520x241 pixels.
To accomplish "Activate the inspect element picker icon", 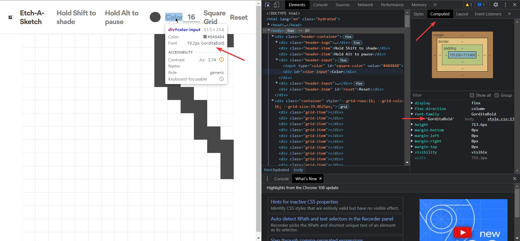I will click(267, 5).
